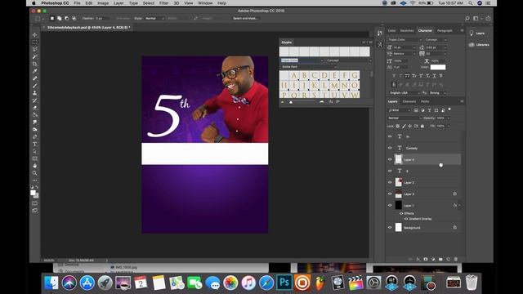523x294 pixels.
Task: Collapse Layer 1 effects list arrow
Action: pos(459,205)
